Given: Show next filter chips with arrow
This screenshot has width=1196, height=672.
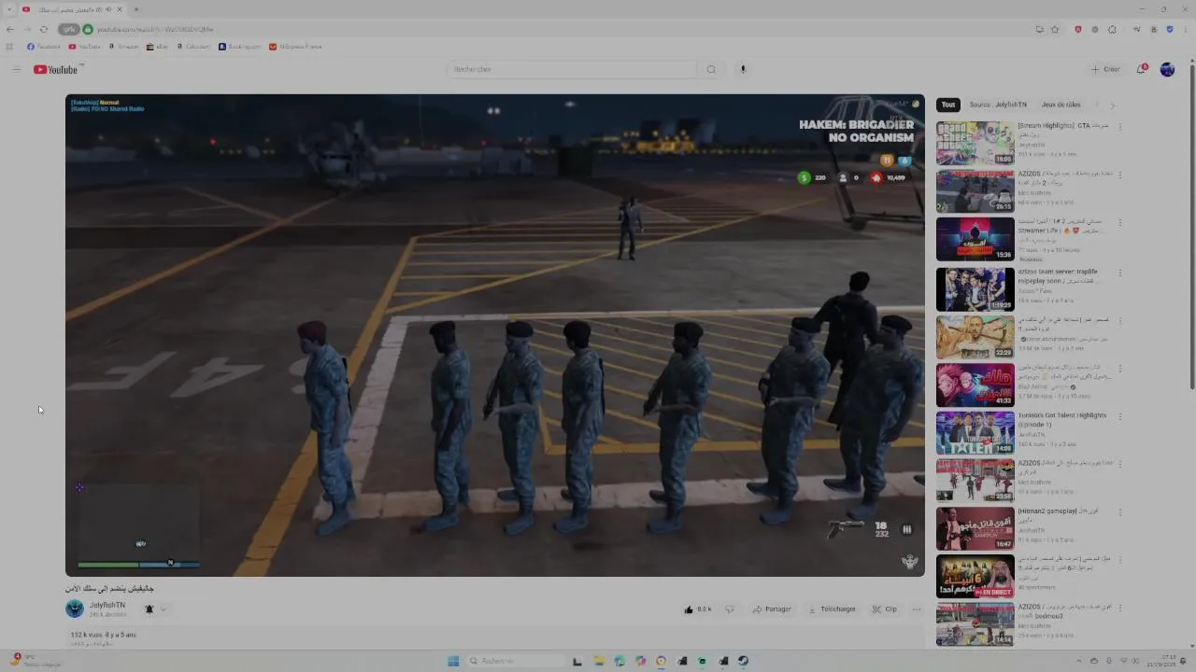Looking at the screenshot, I should pyautogui.click(x=1112, y=105).
